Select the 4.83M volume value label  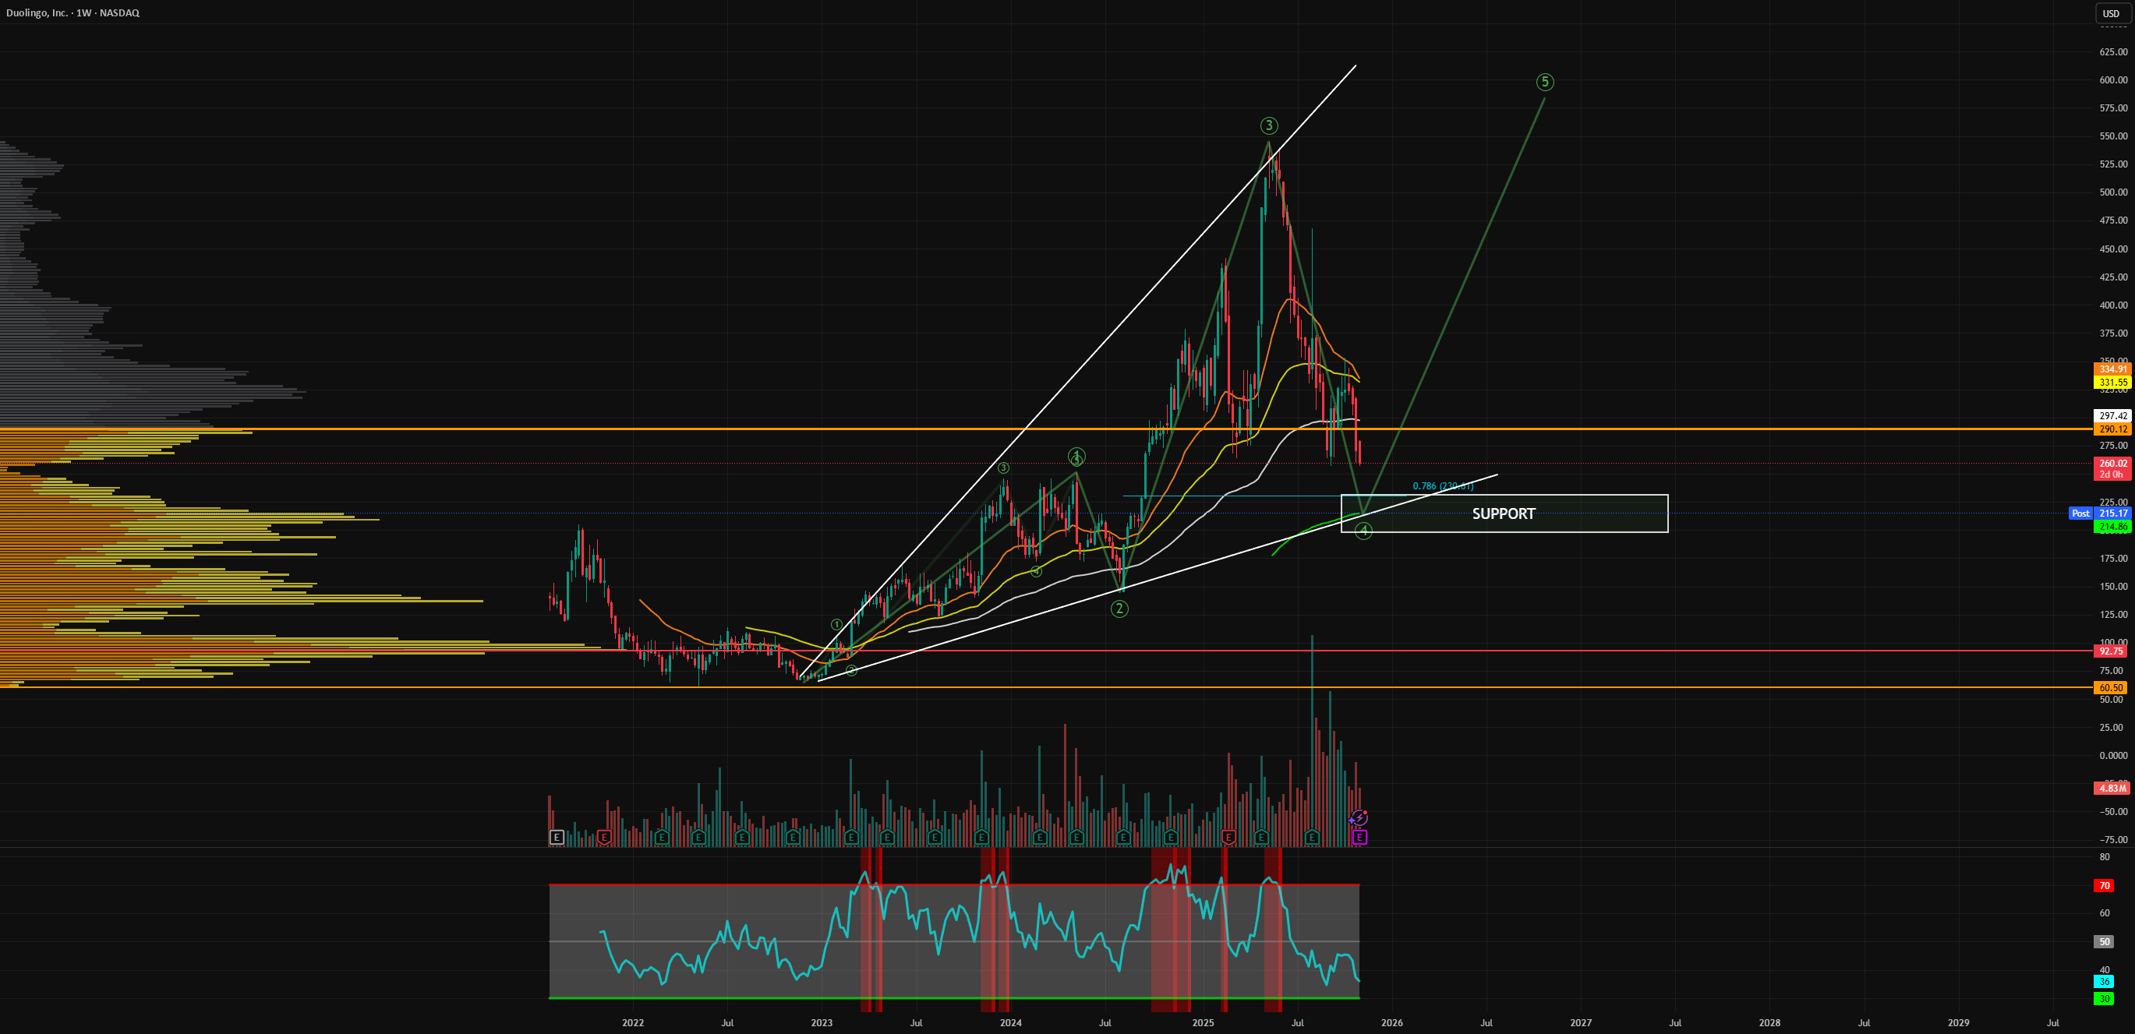pos(2113,788)
